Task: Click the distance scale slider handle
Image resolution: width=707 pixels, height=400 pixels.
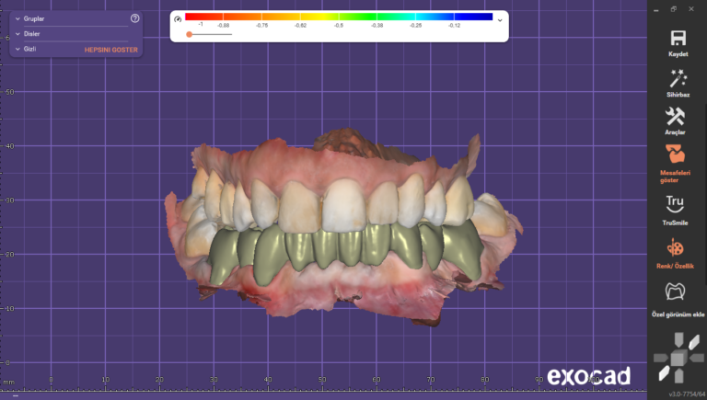Action: pyautogui.click(x=189, y=34)
